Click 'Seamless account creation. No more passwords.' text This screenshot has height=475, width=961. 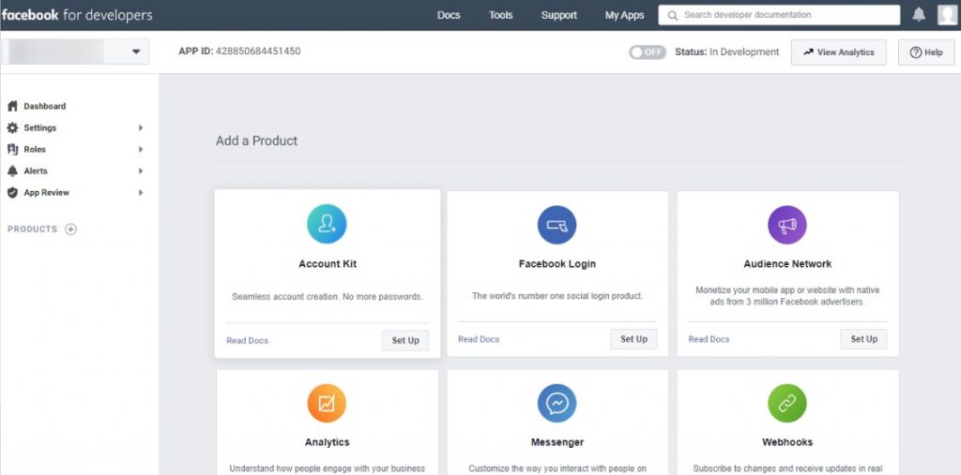328,297
